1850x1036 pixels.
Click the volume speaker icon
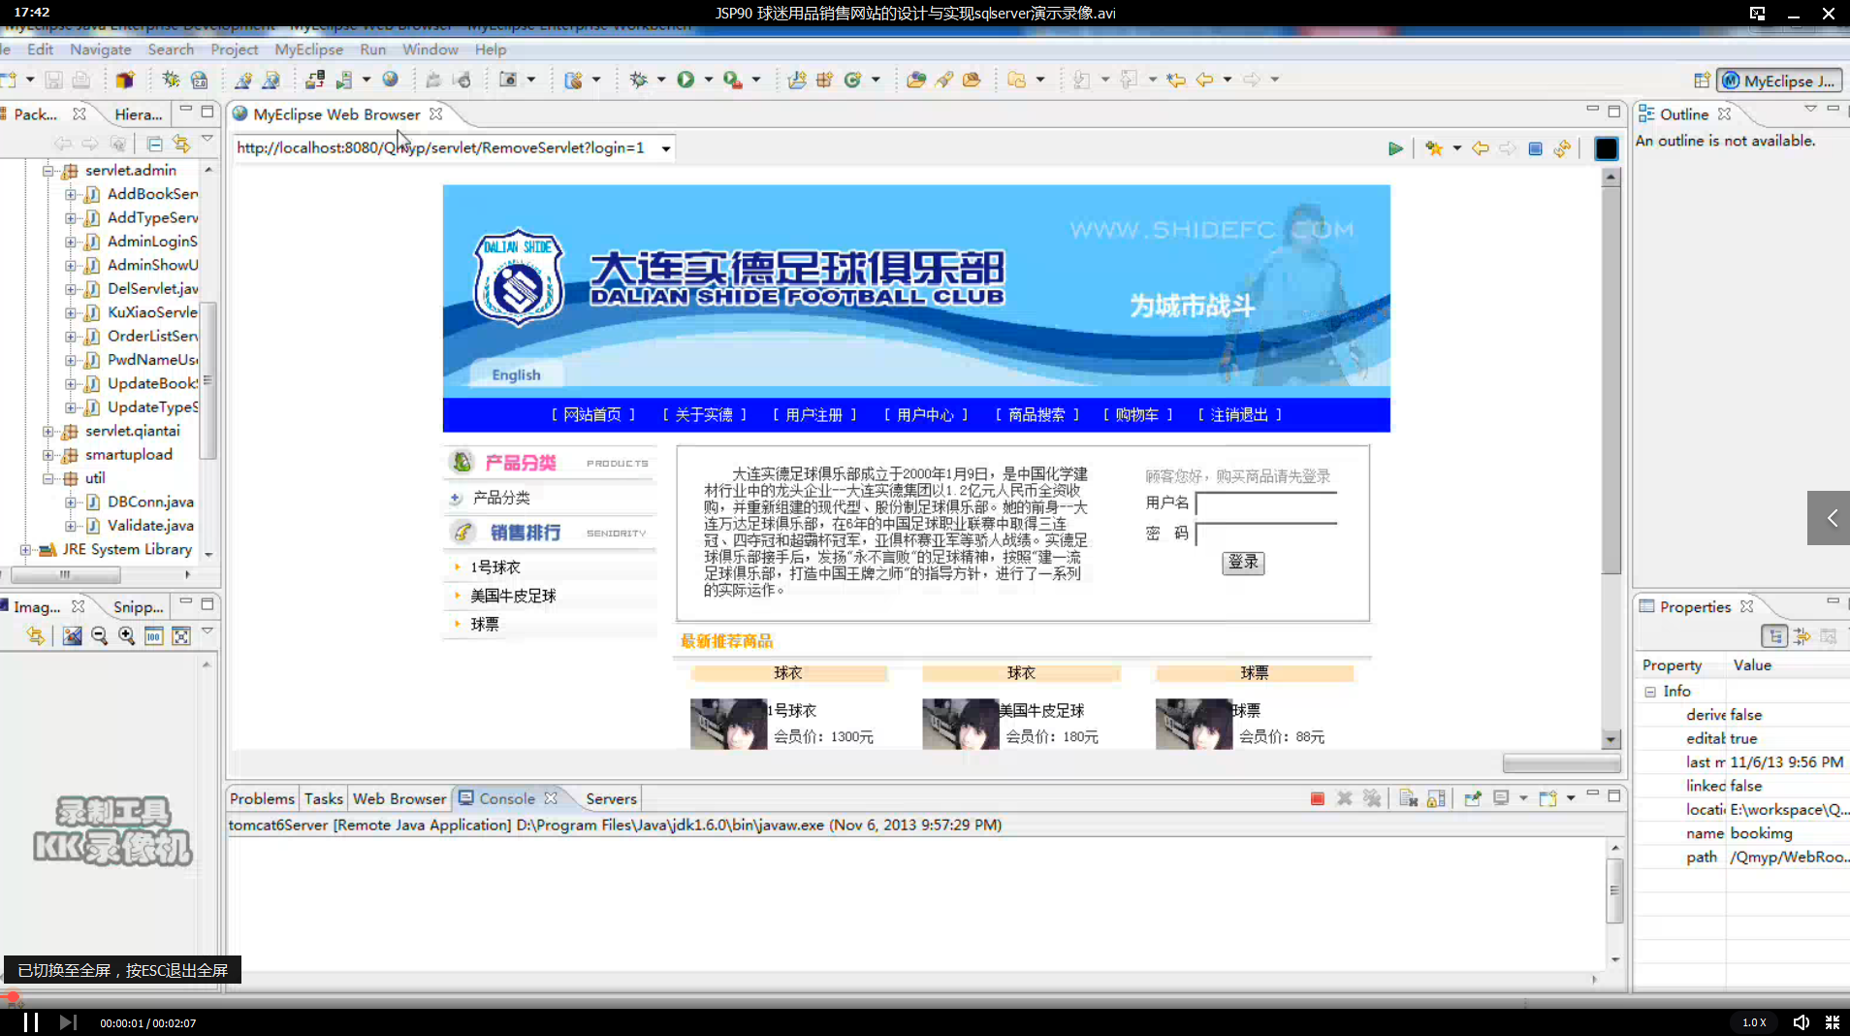coord(1801,1022)
